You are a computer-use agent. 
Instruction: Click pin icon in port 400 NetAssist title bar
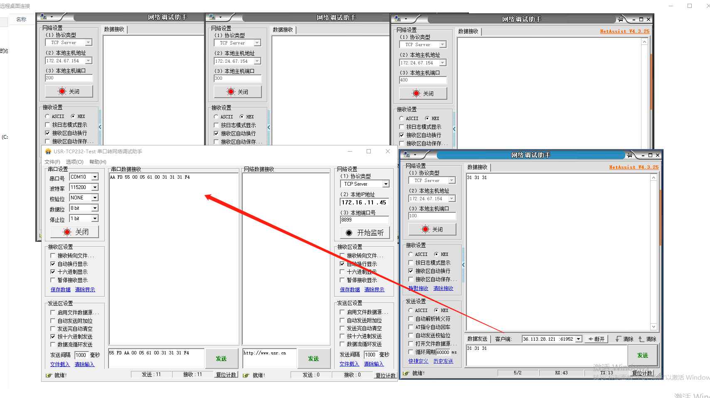click(x=621, y=20)
